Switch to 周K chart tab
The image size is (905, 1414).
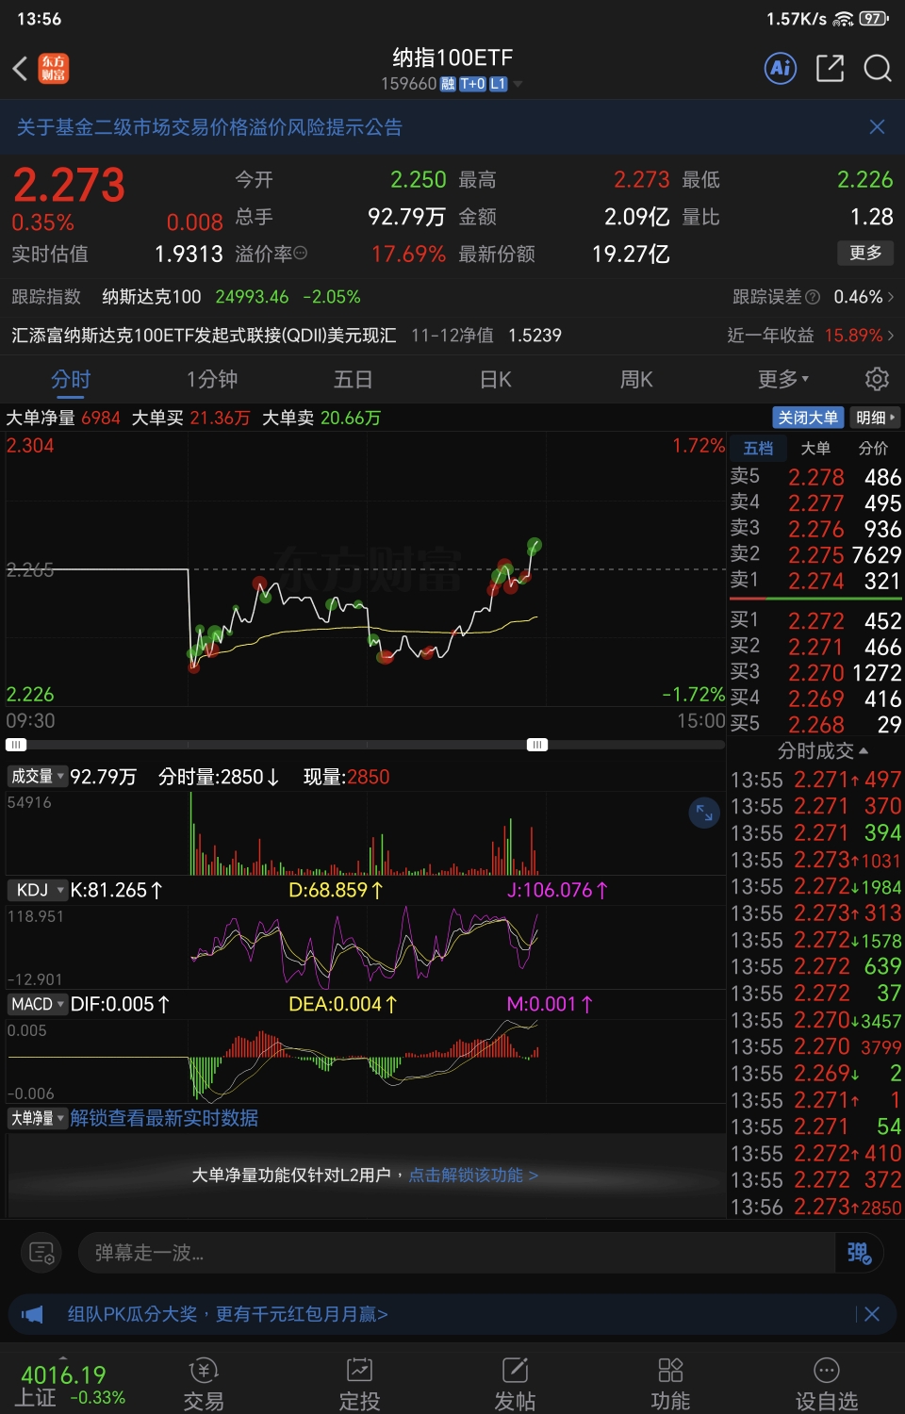tap(636, 379)
